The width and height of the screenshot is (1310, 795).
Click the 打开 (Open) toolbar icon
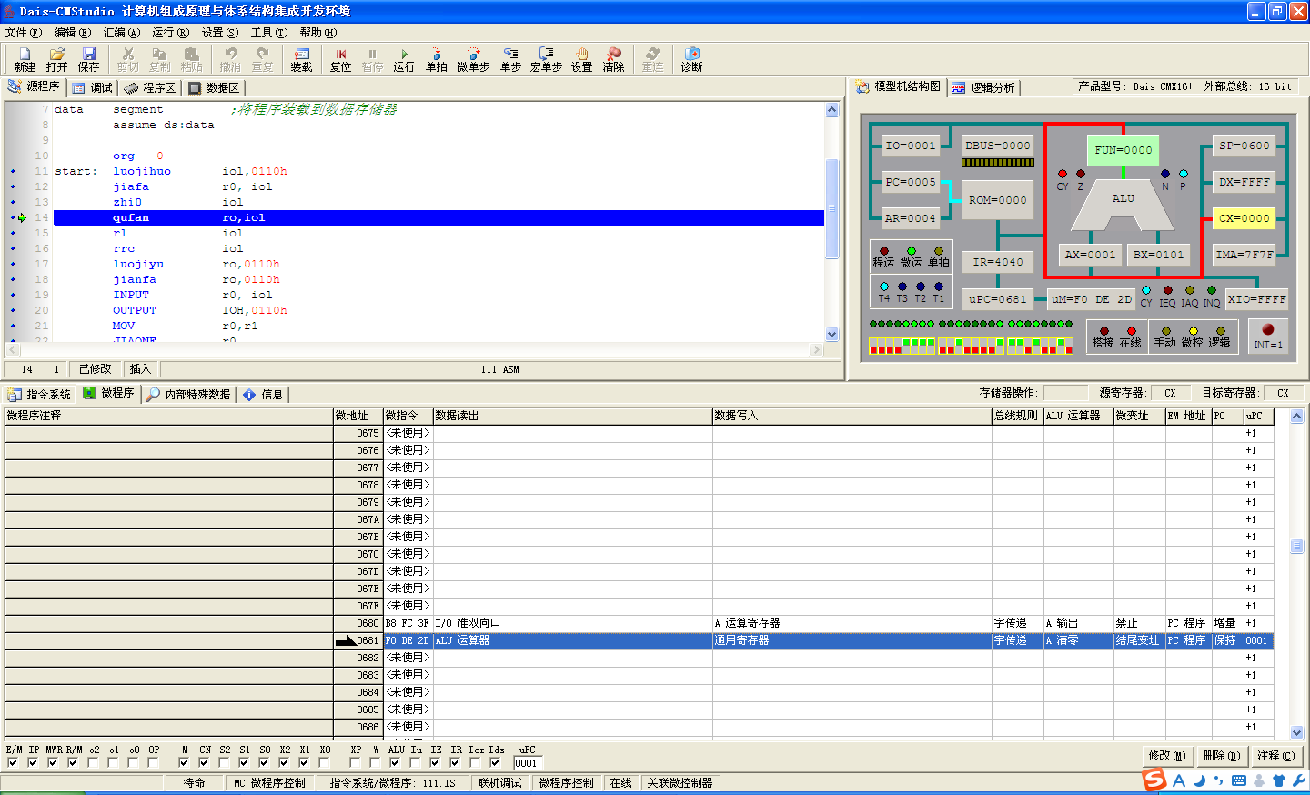(56, 60)
